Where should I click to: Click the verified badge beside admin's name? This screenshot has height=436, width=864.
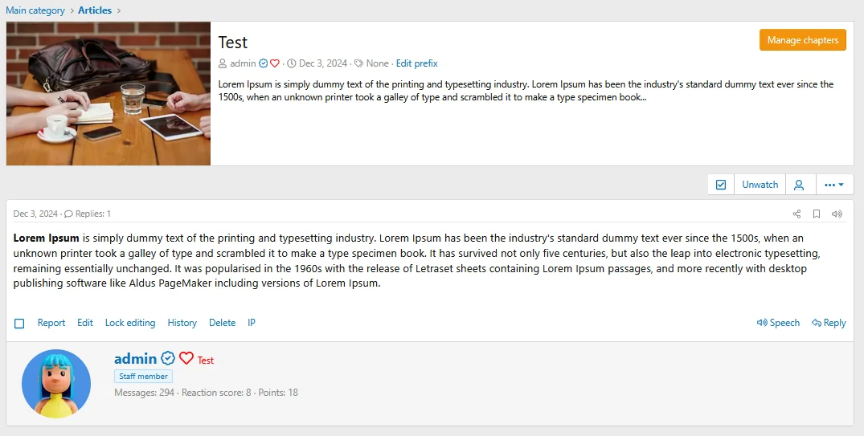pos(167,358)
